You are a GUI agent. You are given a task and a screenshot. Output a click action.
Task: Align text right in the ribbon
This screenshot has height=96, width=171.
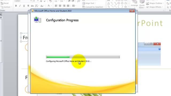pyautogui.click(x=64, y=6)
